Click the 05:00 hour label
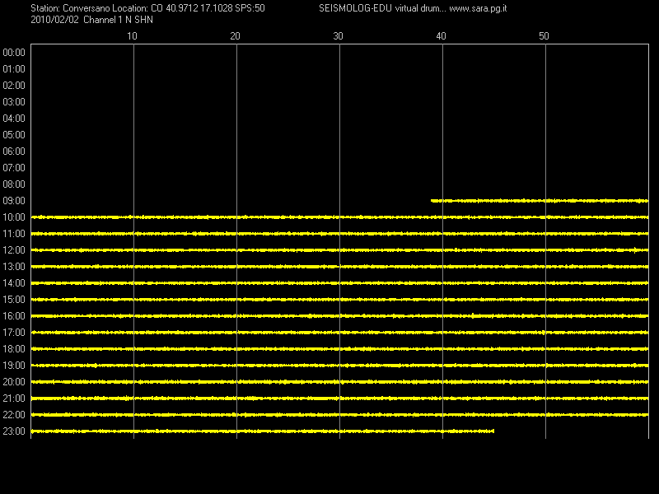This screenshot has height=494, width=659. (14, 135)
